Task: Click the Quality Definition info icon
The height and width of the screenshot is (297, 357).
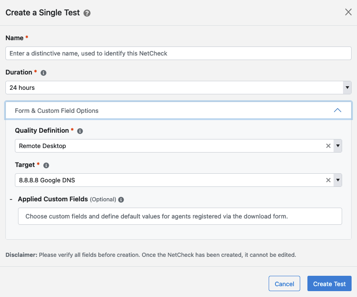Action: [80, 131]
